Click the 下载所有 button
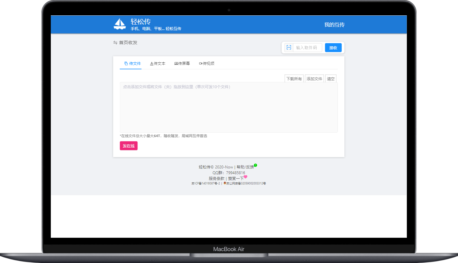 point(294,79)
